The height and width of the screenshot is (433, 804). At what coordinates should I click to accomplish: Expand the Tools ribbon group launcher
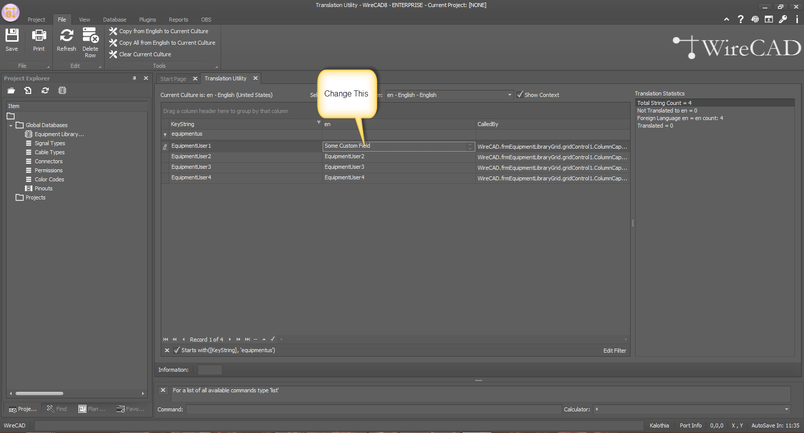pyautogui.click(x=217, y=67)
